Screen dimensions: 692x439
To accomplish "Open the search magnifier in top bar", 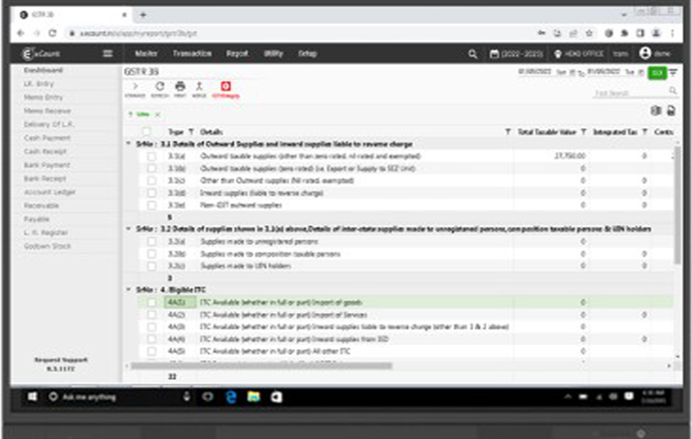I will pos(473,54).
